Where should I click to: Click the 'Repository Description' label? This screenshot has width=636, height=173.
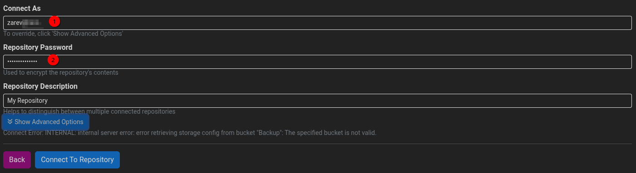[x=40, y=86]
